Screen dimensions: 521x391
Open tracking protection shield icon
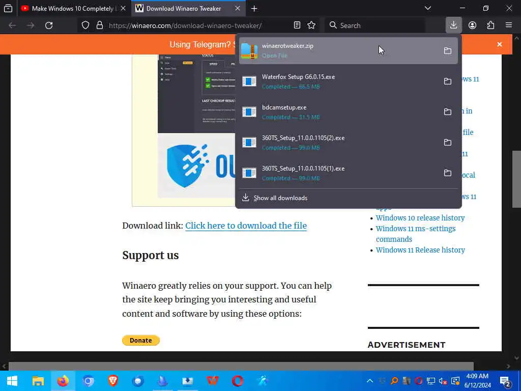(85, 25)
